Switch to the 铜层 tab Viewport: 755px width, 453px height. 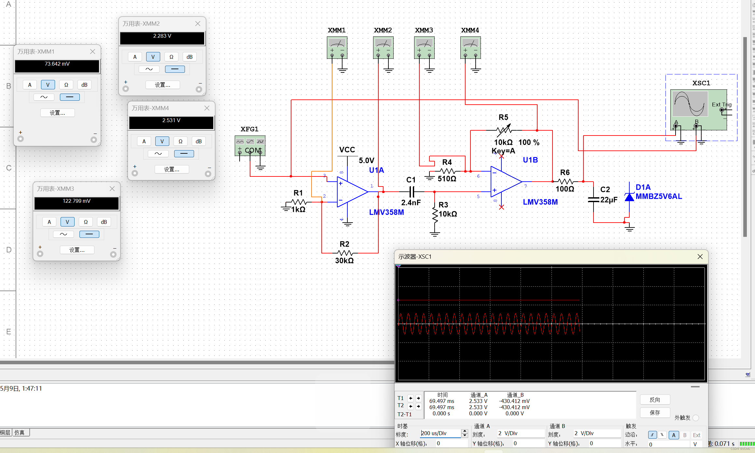click(5, 433)
